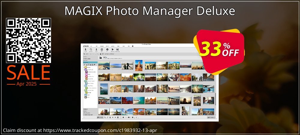The image size is (300, 135).
Task: Click the vertical scrollbar of the photo grid
Action: (215, 99)
